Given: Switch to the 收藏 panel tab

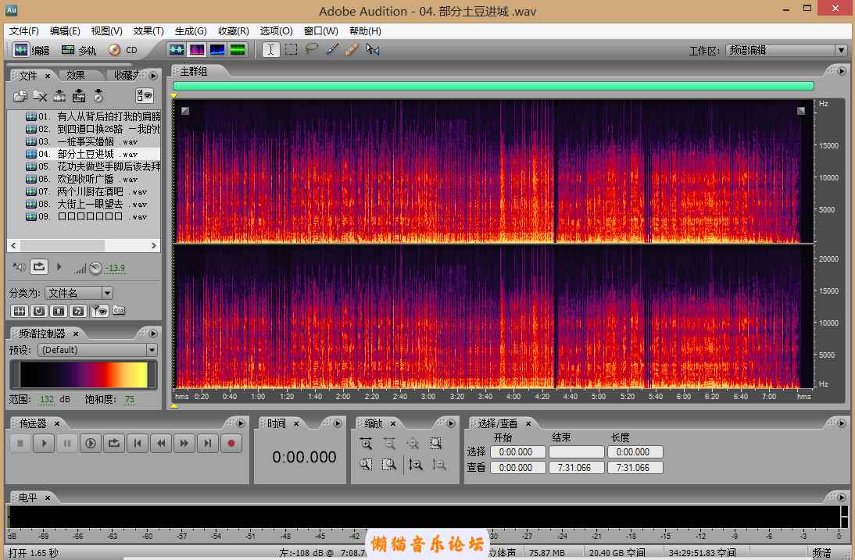Looking at the screenshot, I should [x=127, y=75].
